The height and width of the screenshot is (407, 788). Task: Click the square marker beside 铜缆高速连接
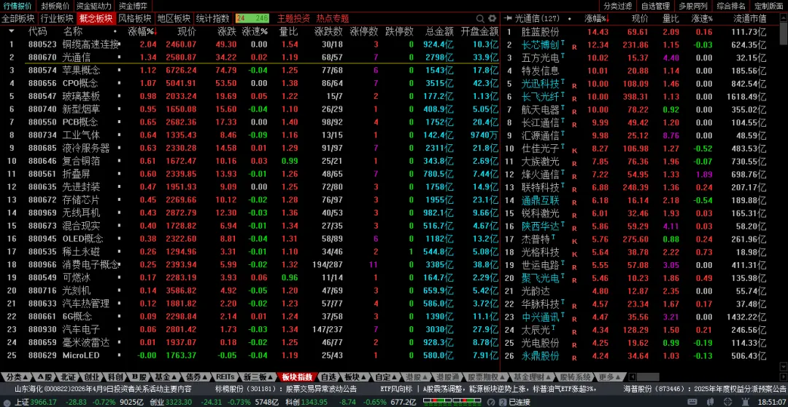point(120,44)
